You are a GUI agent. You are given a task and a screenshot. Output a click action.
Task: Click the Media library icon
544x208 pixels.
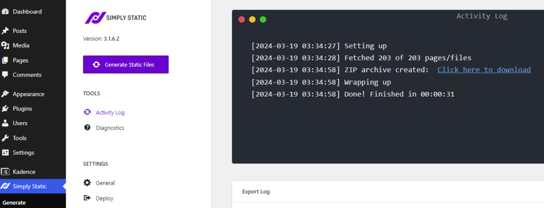5,46
